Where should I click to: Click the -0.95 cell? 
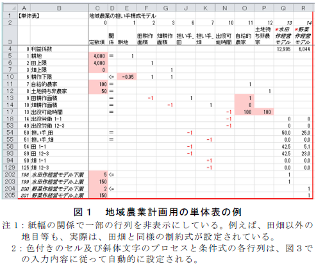[127, 77]
